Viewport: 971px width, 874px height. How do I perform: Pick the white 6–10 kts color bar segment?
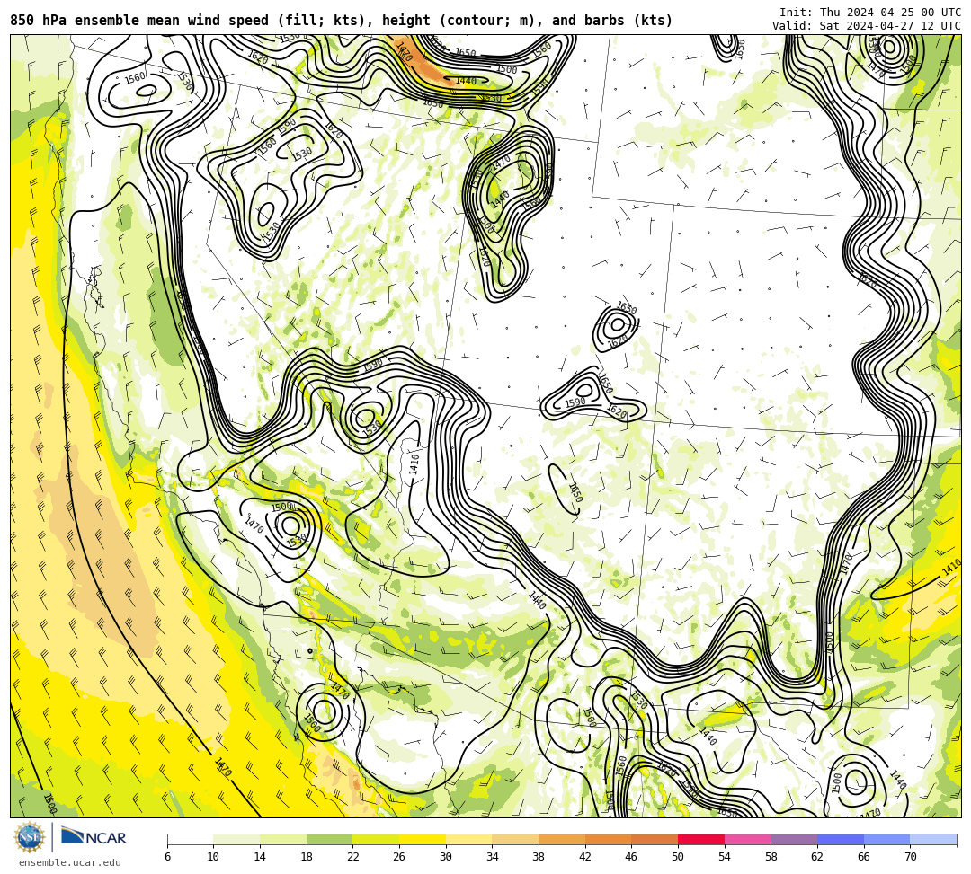tap(190, 839)
